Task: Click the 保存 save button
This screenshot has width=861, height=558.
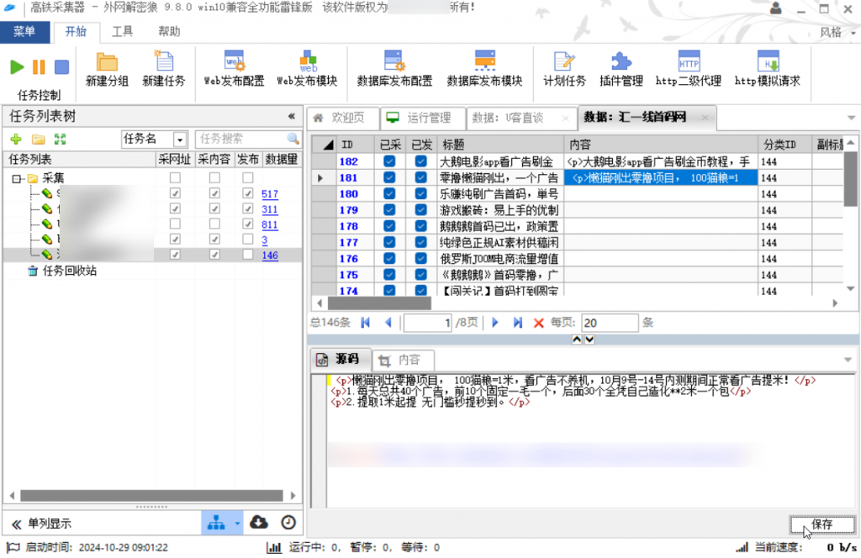Action: coord(821,524)
